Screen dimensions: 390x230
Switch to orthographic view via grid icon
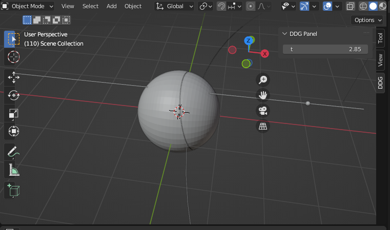click(263, 127)
